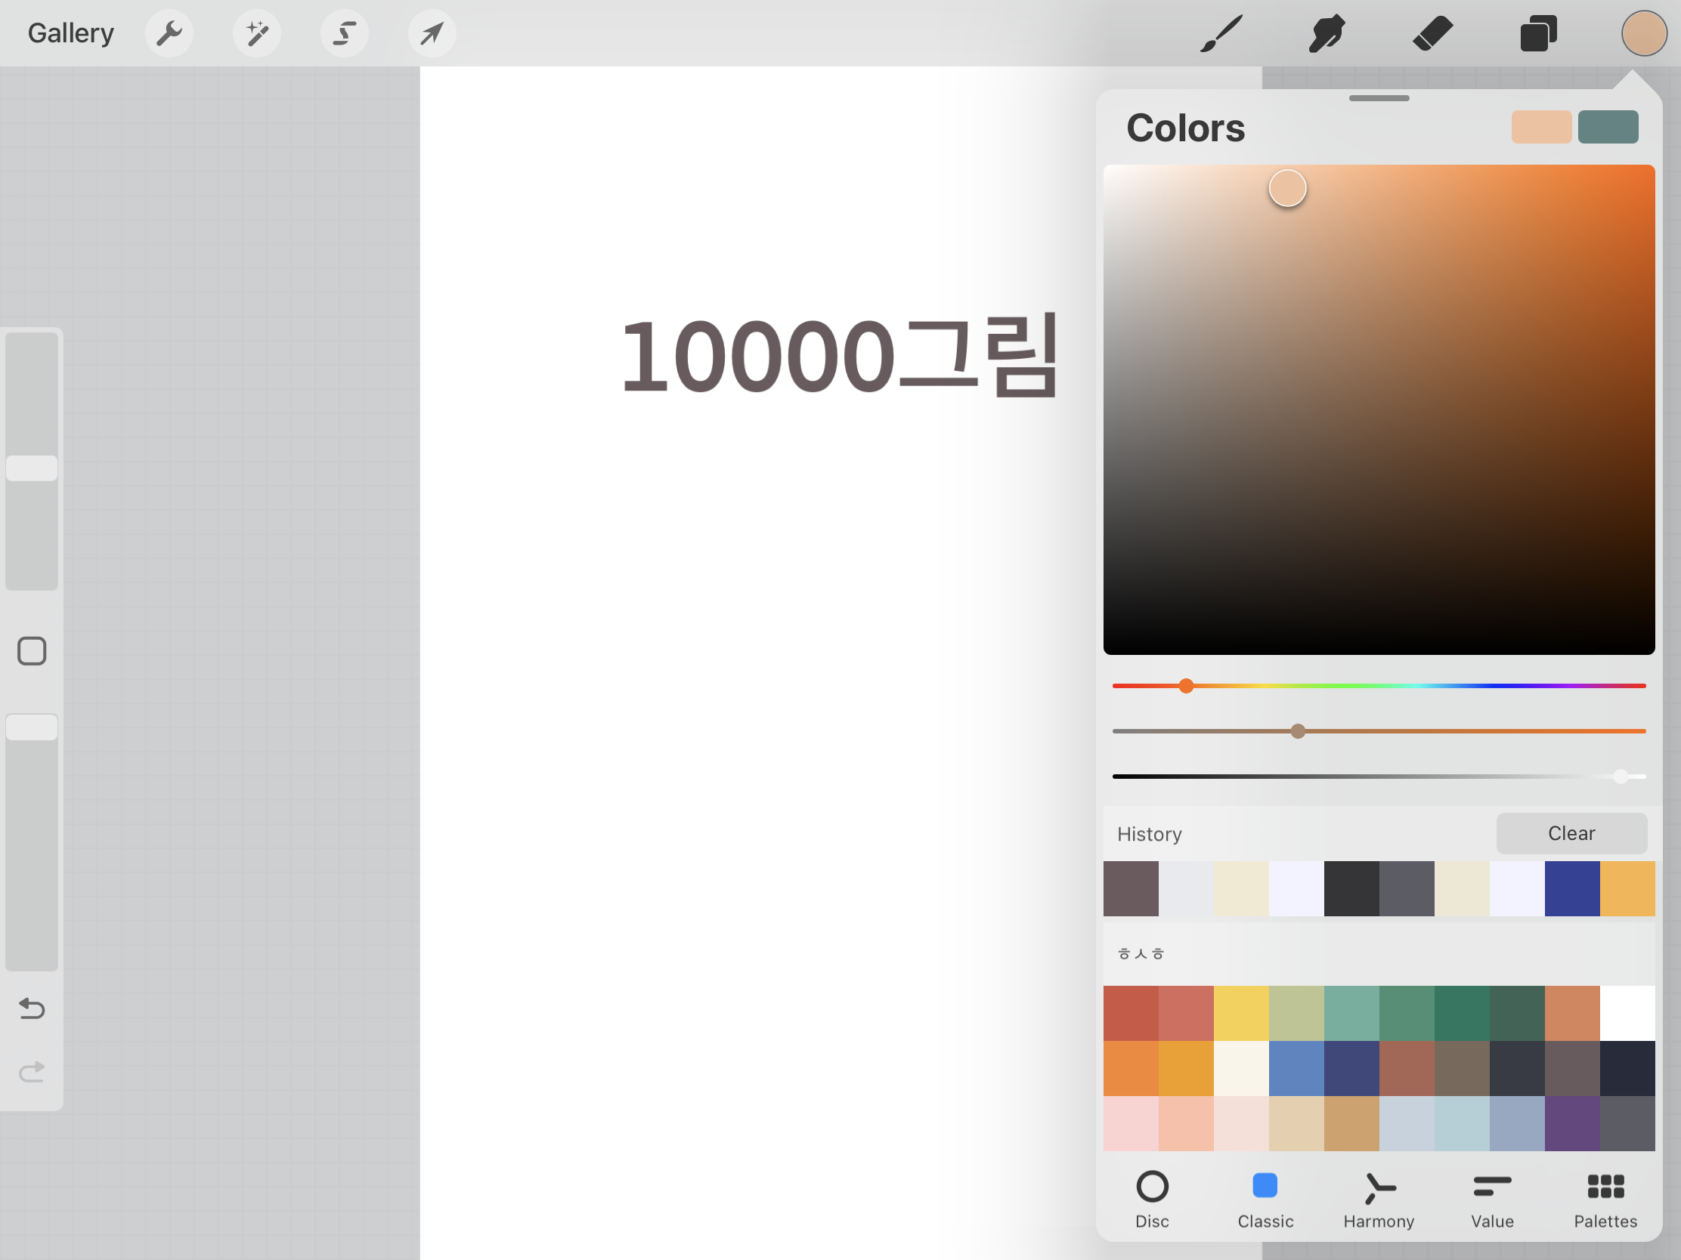Open the Layers panel

[1539, 33]
